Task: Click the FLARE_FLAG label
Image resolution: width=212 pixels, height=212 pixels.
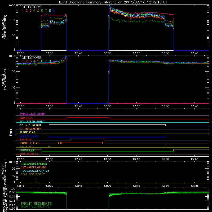Action: 28,132
